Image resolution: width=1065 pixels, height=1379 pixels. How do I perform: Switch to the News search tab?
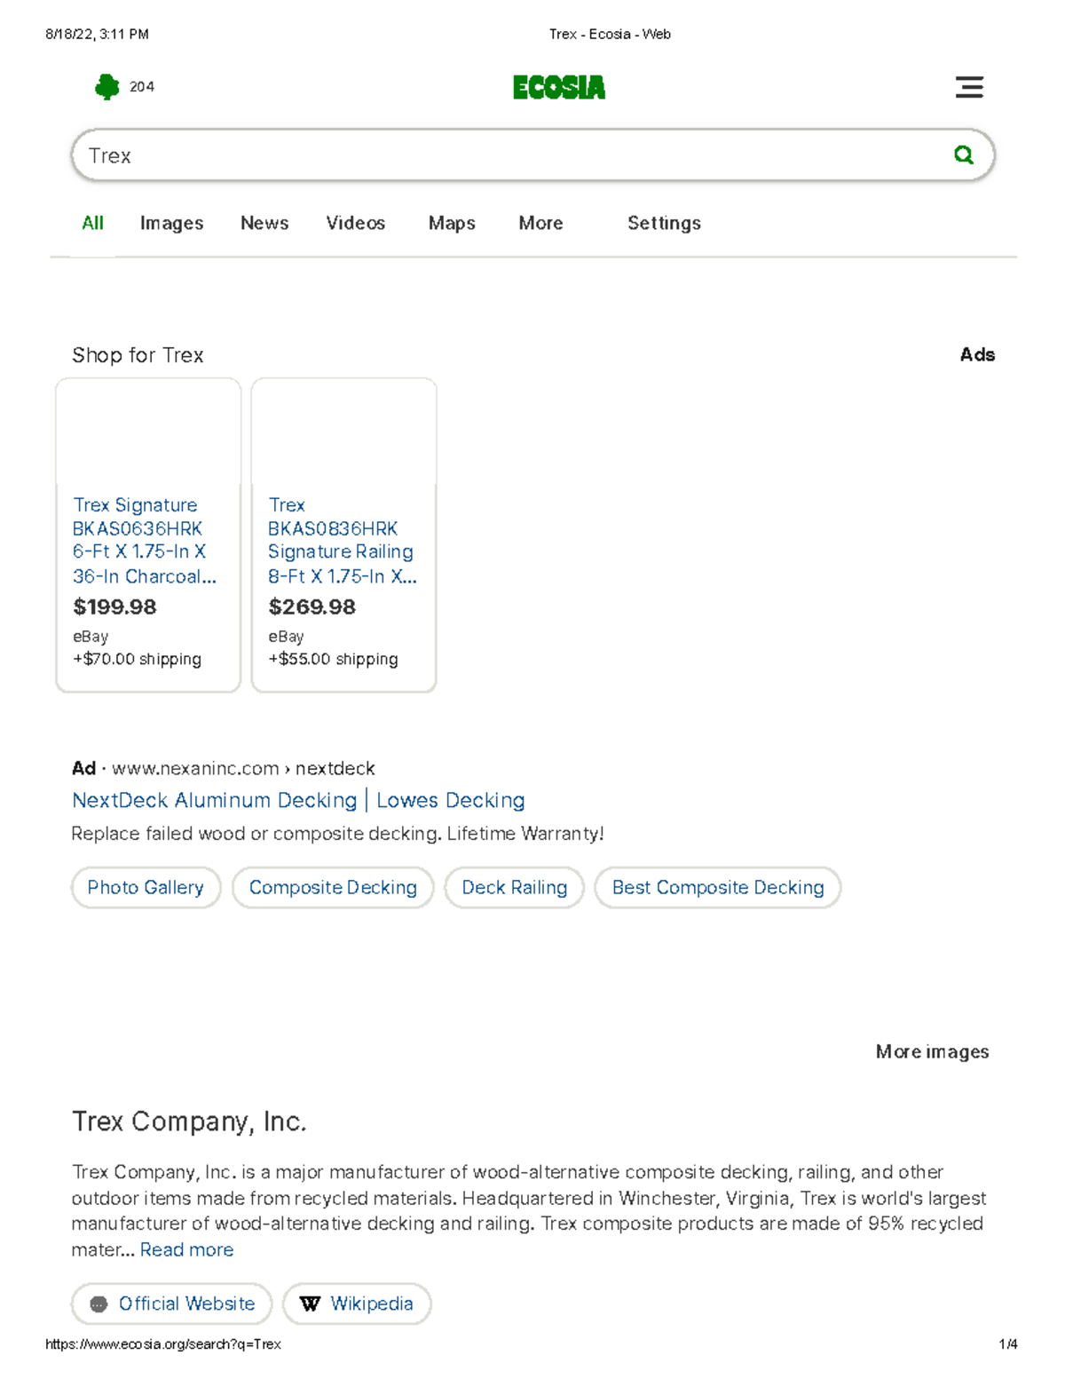click(264, 223)
